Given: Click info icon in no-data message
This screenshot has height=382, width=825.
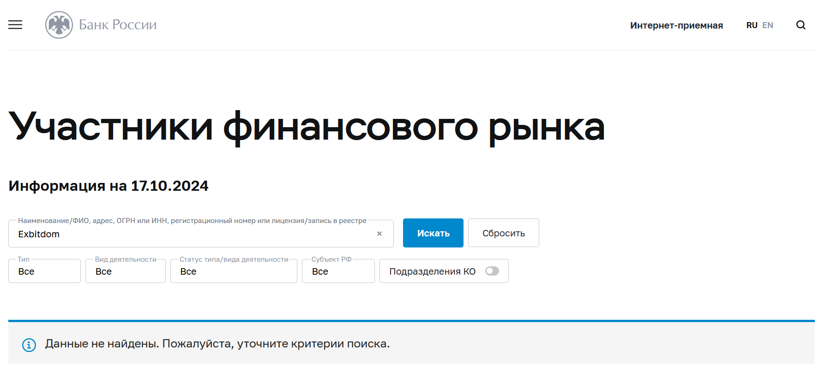Looking at the screenshot, I should (29, 345).
